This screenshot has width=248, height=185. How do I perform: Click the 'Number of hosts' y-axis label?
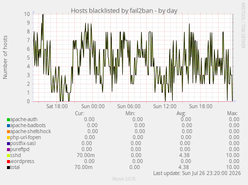[x=5, y=57]
